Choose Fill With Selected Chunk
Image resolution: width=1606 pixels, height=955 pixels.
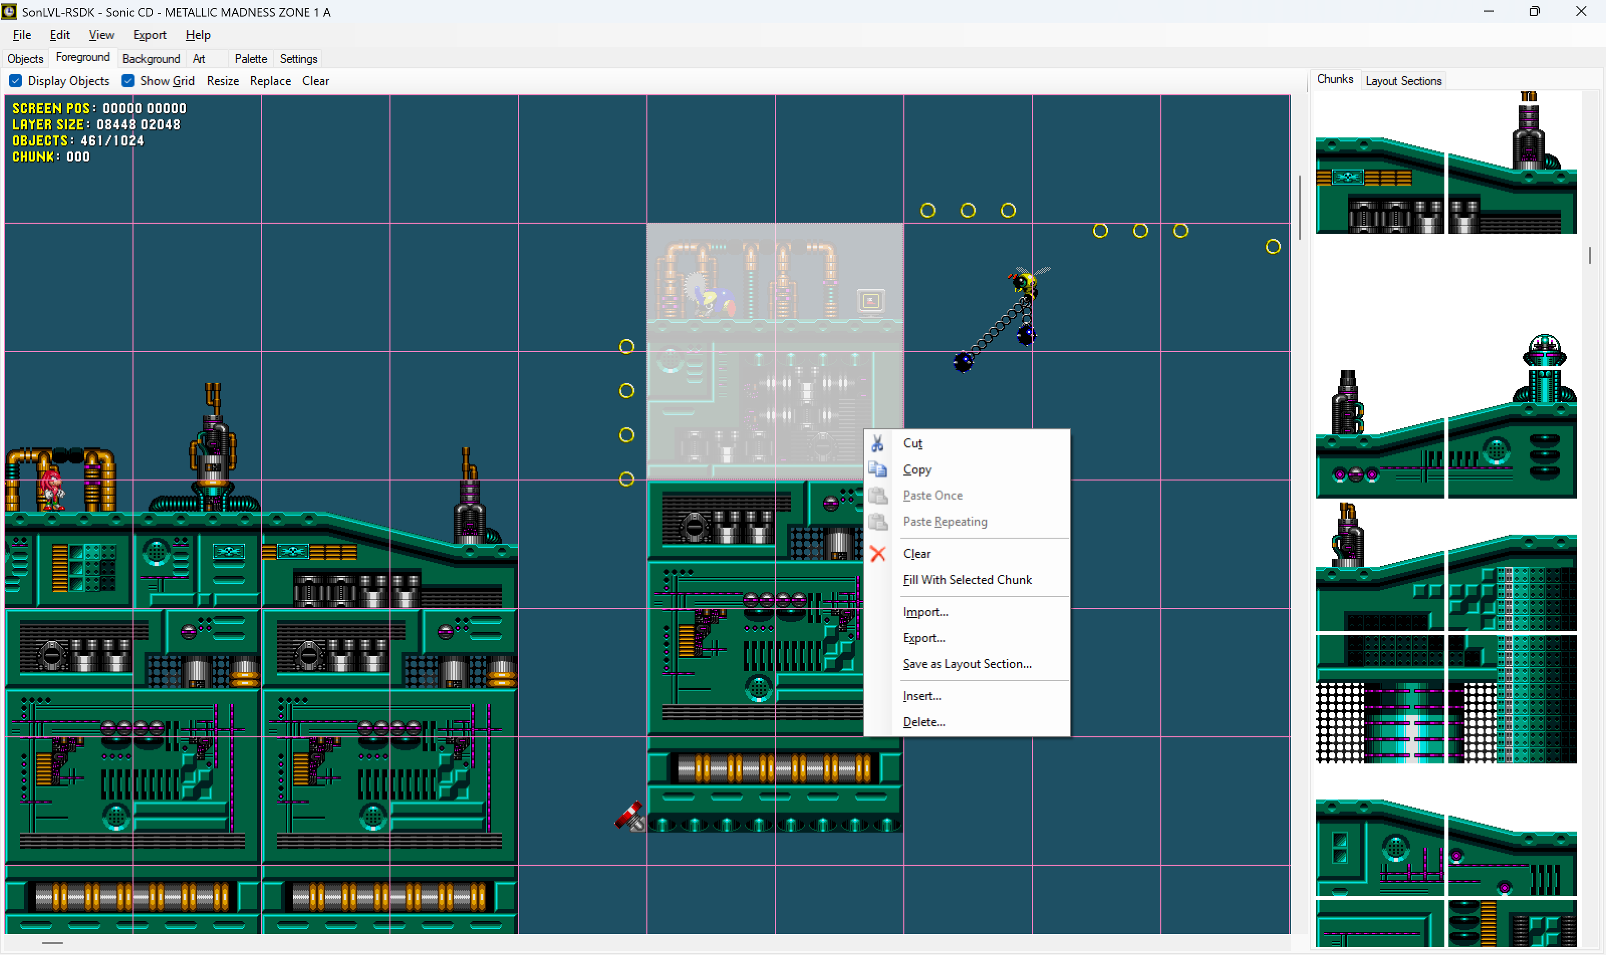967,579
